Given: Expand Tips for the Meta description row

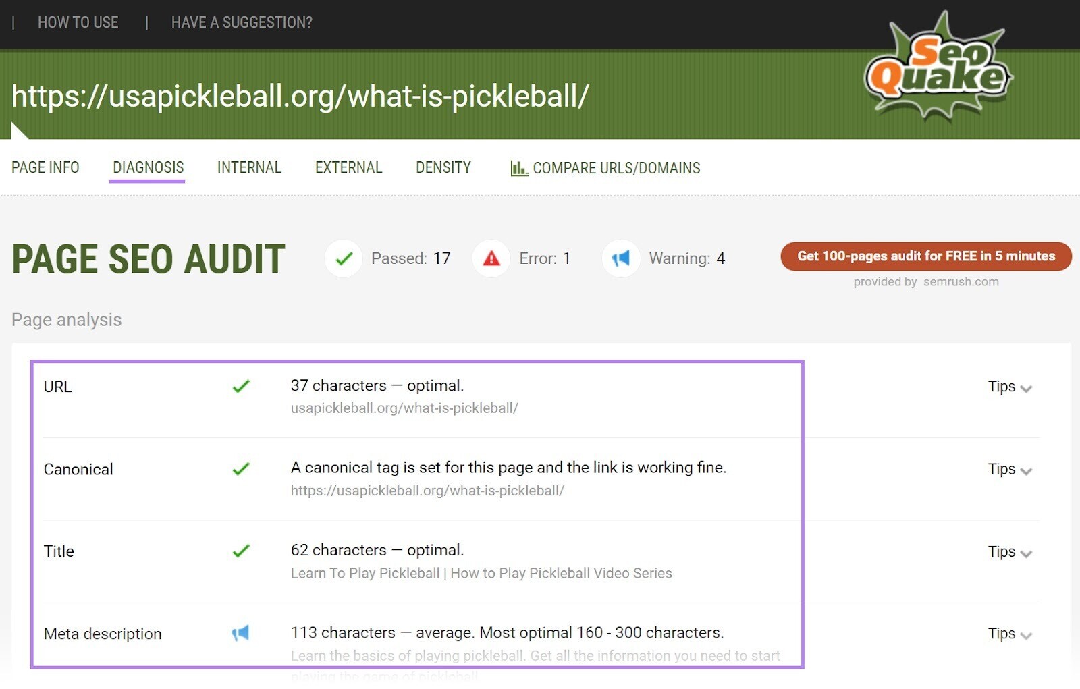Looking at the screenshot, I should [x=1009, y=634].
